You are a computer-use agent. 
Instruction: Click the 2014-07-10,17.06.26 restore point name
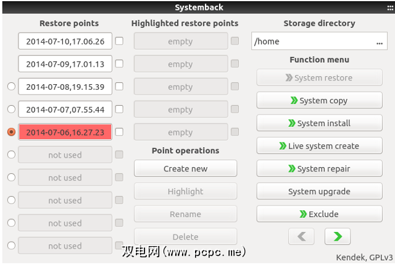coord(65,41)
